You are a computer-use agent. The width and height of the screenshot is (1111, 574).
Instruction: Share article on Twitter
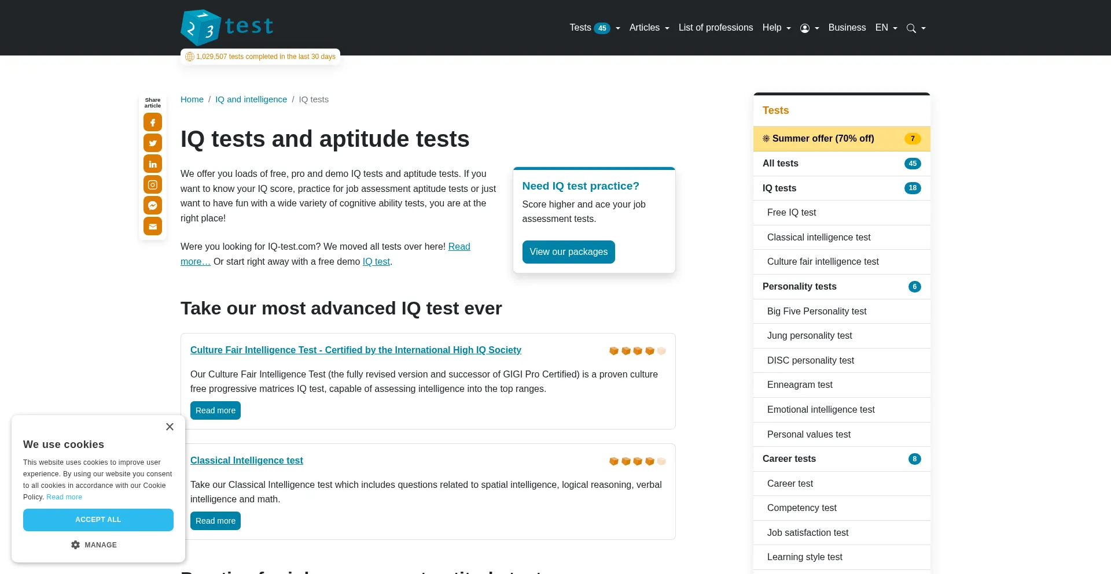[x=153, y=143]
